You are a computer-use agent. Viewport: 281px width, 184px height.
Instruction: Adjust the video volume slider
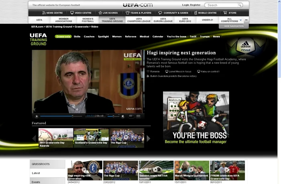click(x=114, y=116)
